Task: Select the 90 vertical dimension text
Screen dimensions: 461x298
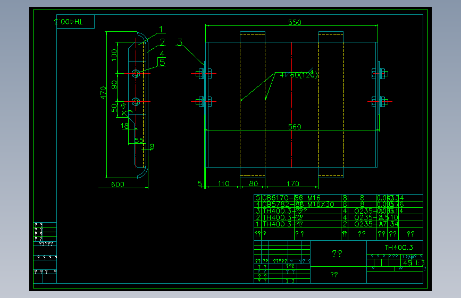Action: [x=114, y=85]
